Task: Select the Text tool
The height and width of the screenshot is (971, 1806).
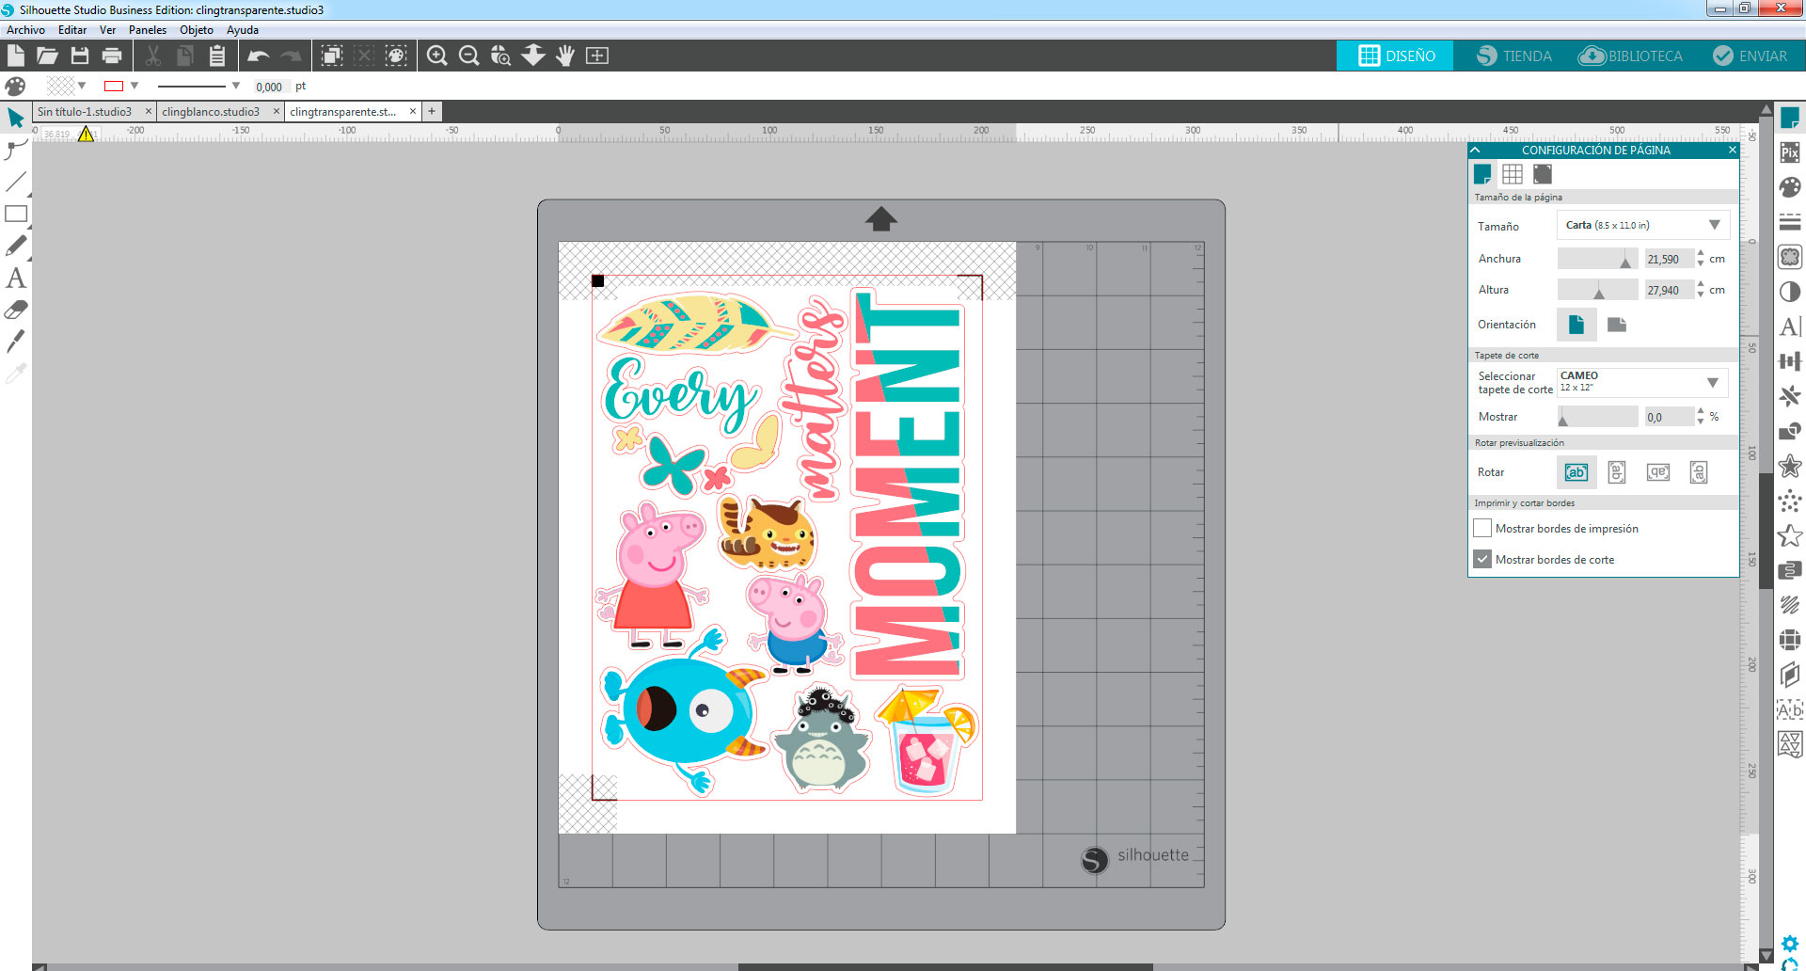Action: point(16,278)
